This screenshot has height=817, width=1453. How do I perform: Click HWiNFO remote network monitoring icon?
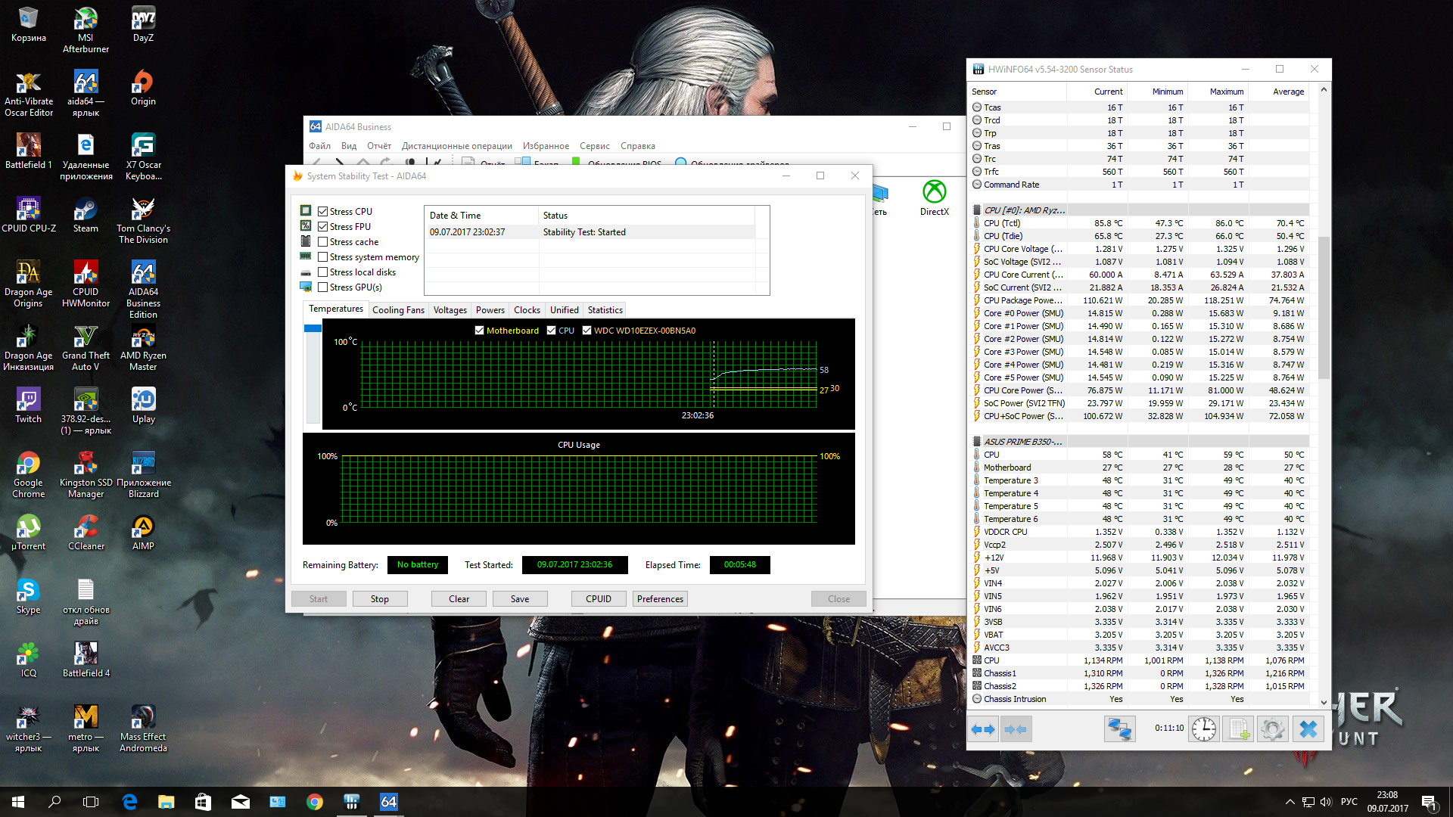point(1119,729)
